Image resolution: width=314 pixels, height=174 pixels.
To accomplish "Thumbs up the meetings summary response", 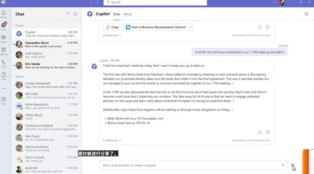I will click(260, 132).
